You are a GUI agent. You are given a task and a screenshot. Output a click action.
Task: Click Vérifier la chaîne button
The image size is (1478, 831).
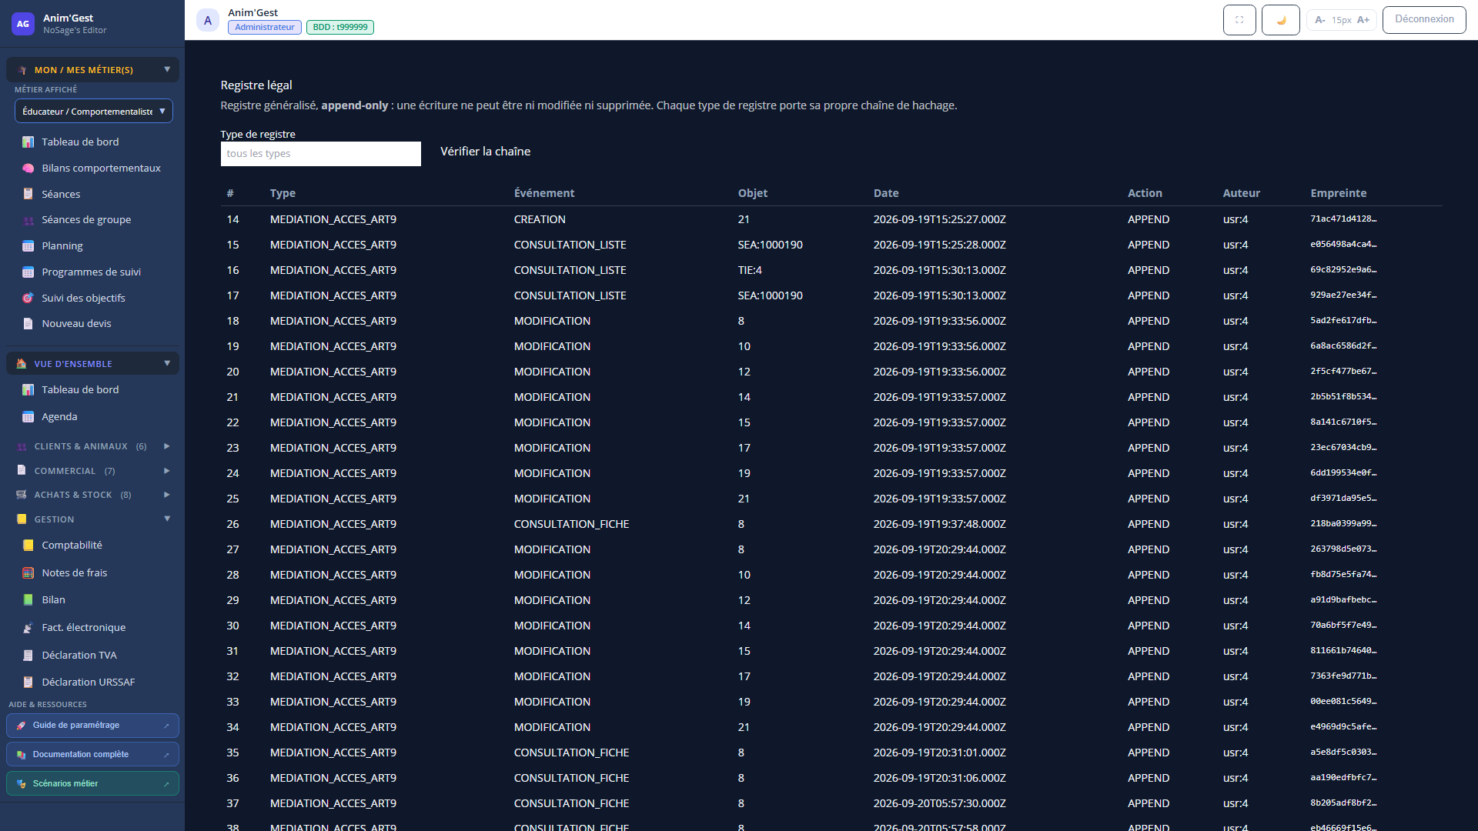pyautogui.click(x=485, y=152)
